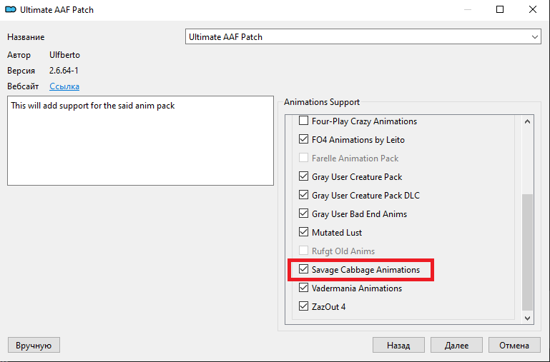Uncheck FO4 Animations by Leito
Image resolution: width=550 pixels, height=362 pixels.
303,140
